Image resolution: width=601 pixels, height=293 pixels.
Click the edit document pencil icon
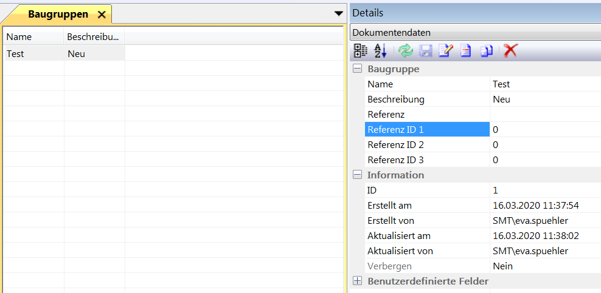coord(445,51)
